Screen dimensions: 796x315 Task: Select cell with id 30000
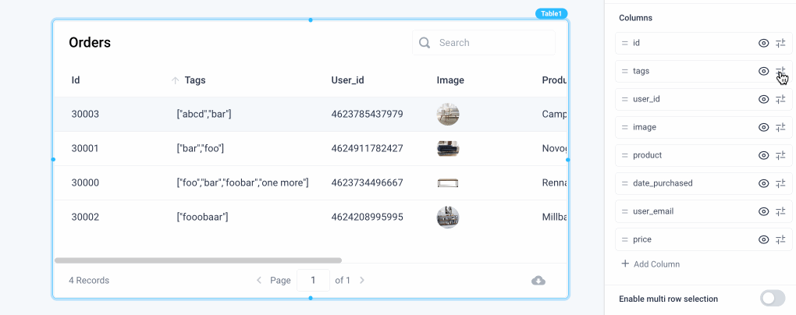tap(85, 182)
